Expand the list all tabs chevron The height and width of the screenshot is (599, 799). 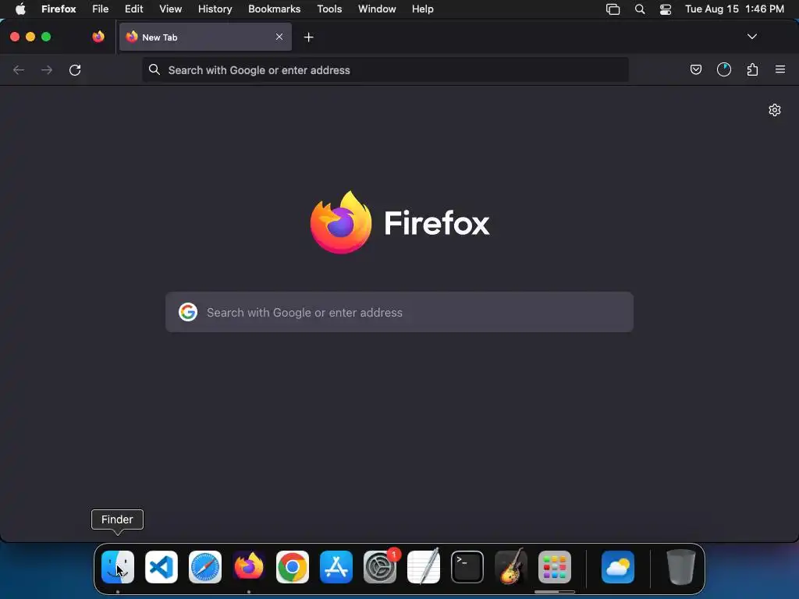pos(751,37)
